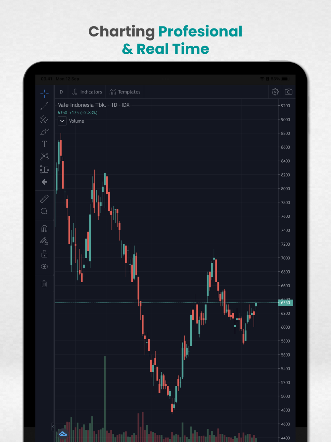
Task: Tap the battery status icon
Action: click(285, 79)
